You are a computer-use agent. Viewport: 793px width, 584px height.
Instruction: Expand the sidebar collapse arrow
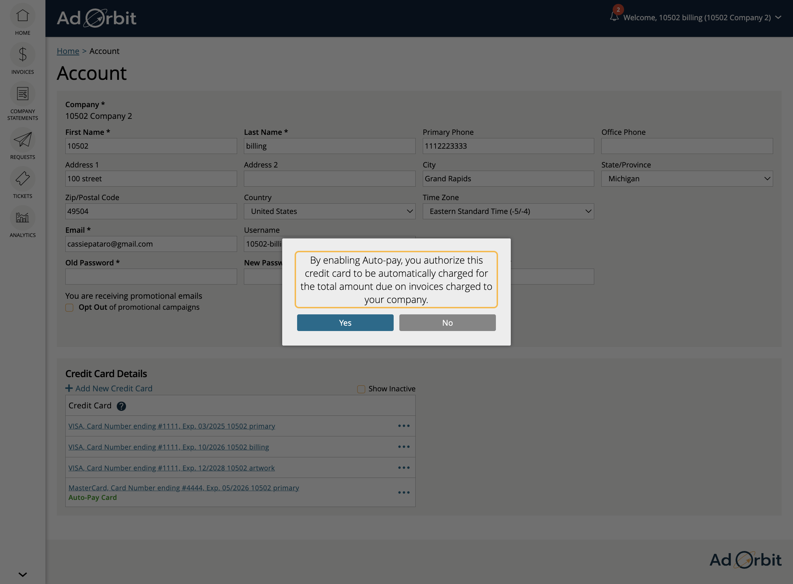(22, 574)
